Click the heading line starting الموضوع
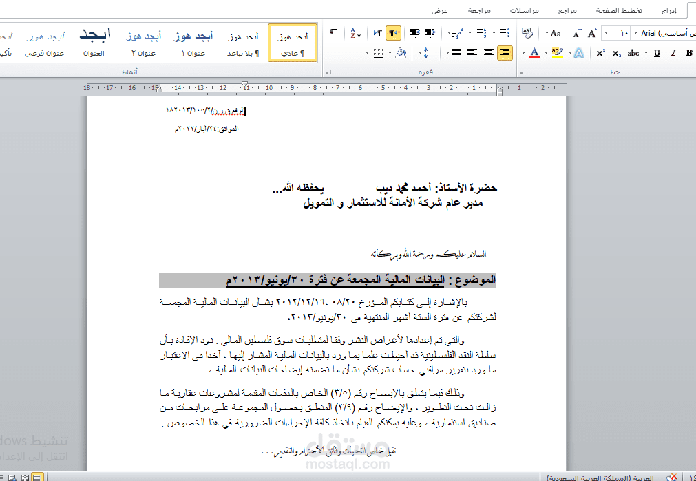Viewport: 696px width, 481px height. [328, 280]
